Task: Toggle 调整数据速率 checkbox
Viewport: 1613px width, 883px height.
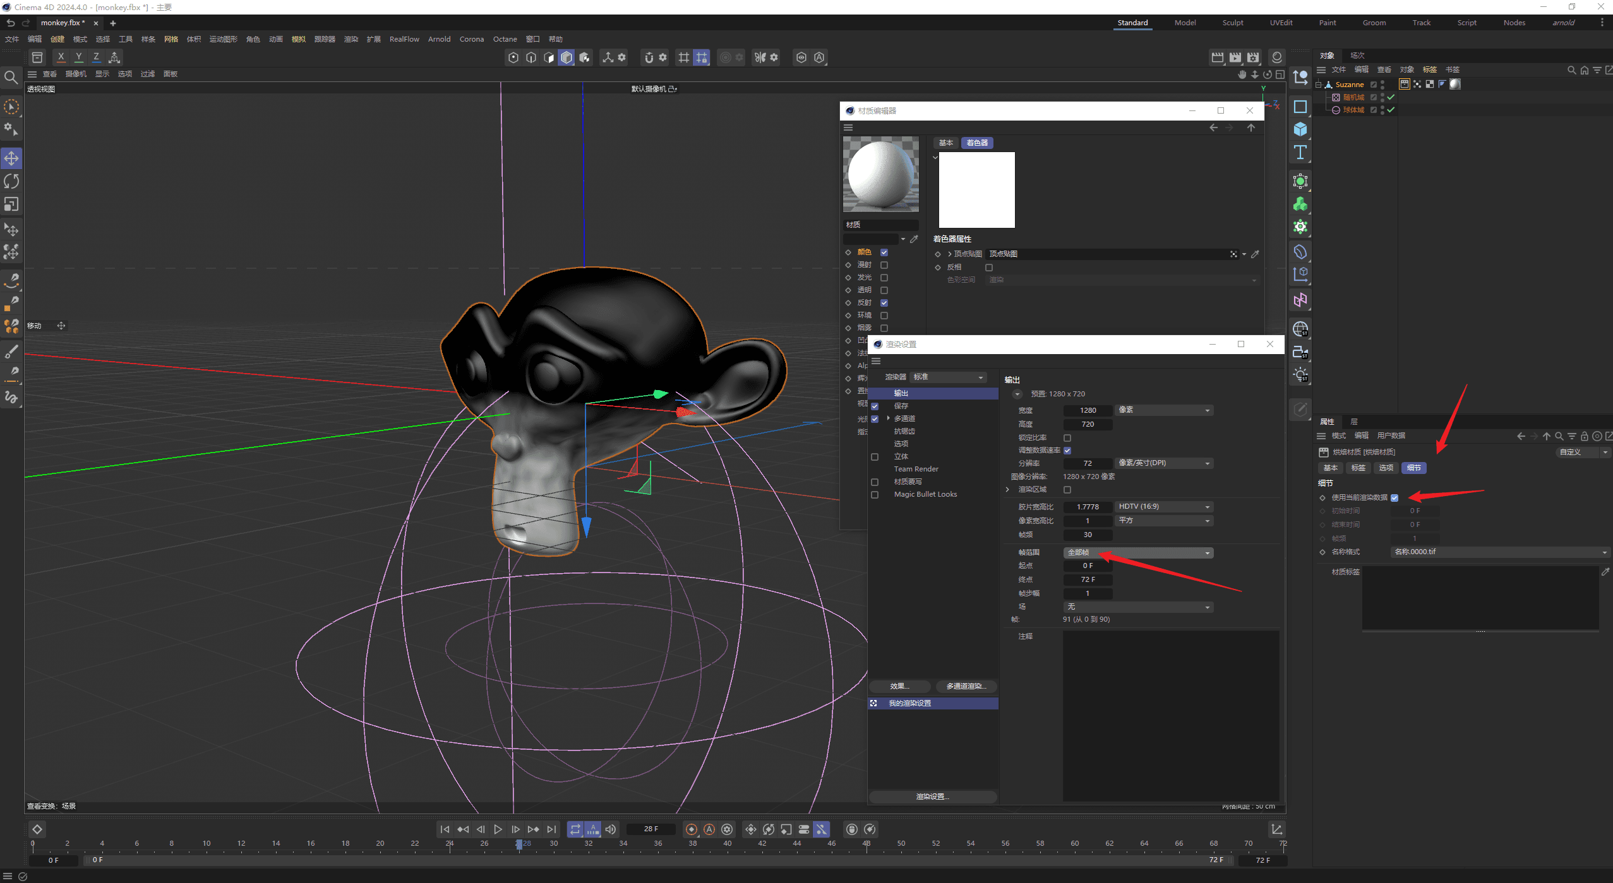Action: click(1067, 451)
